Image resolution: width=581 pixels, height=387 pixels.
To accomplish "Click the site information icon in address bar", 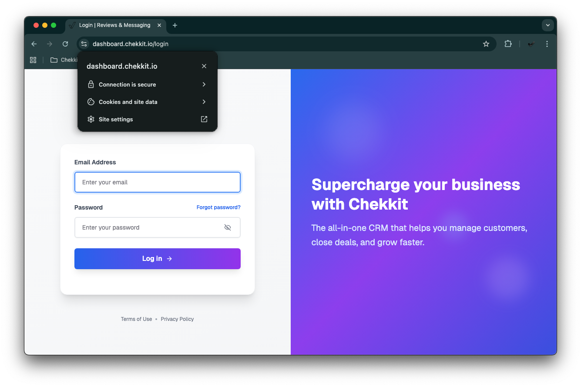I will click(x=84, y=44).
